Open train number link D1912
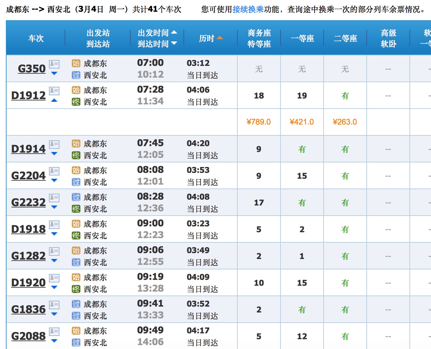This screenshot has width=431, height=349. [x=28, y=96]
